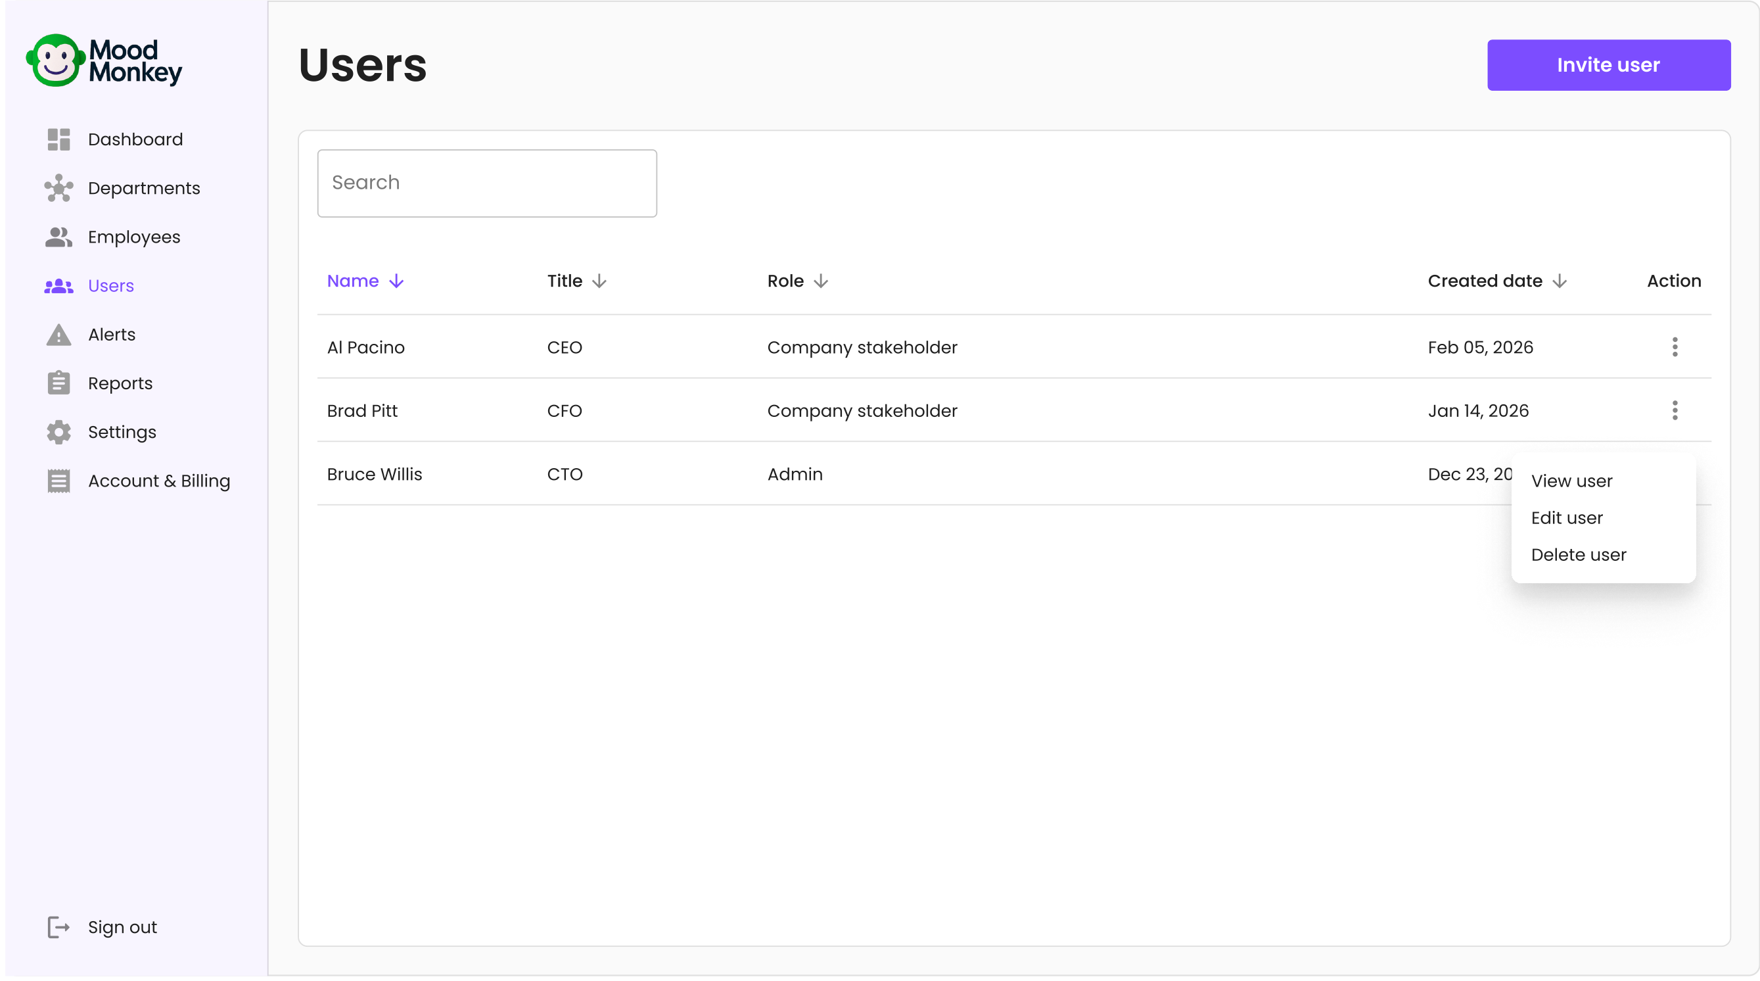This screenshot has height=981, width=1760.
Task: Navigate to Employees
Action: (134, 237)
